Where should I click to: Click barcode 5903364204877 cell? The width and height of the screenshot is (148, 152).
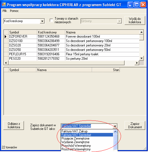pyautogui.click(x=51, y=45)
